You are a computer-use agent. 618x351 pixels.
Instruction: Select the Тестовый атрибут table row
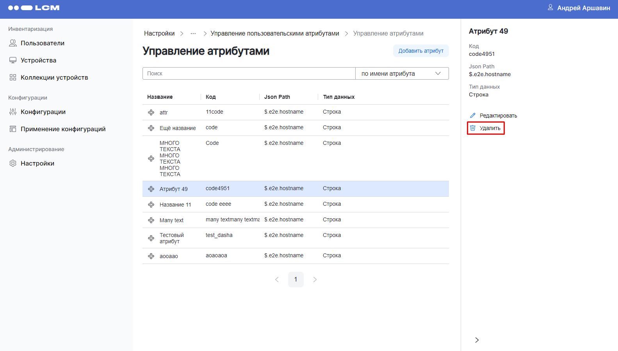(x=296, y=238)
